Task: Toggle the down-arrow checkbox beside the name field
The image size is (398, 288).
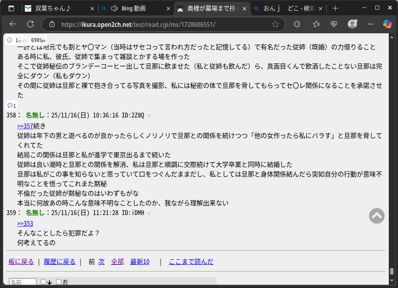Action: coord(44,282)
